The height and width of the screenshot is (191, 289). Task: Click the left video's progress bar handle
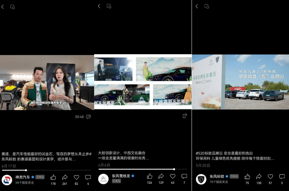(26, 170)
